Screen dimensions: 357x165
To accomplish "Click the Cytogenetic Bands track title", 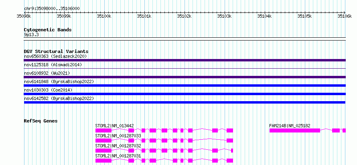I will coord(48,30).
